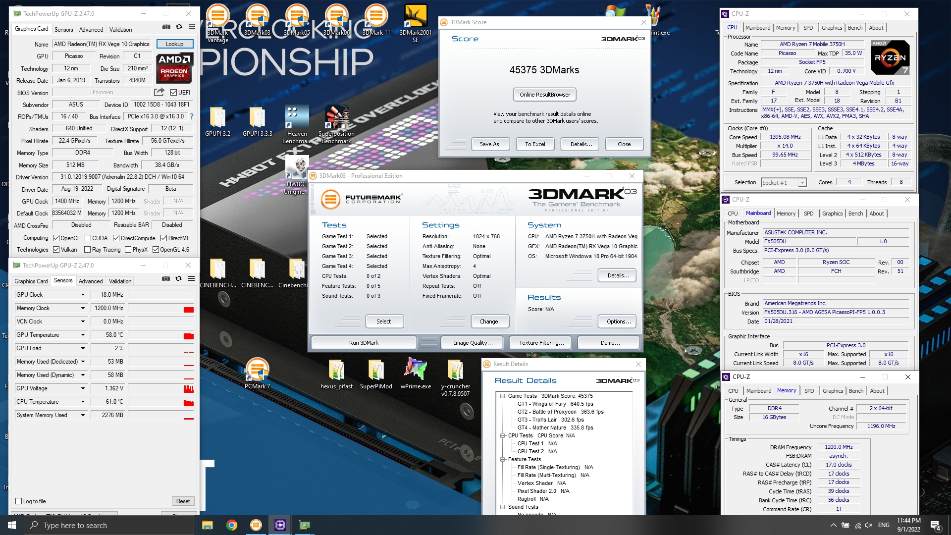Open GPU Temperature sensor dropdown
The height and width of the screenshot is (535, 951).
coord(83,335)
